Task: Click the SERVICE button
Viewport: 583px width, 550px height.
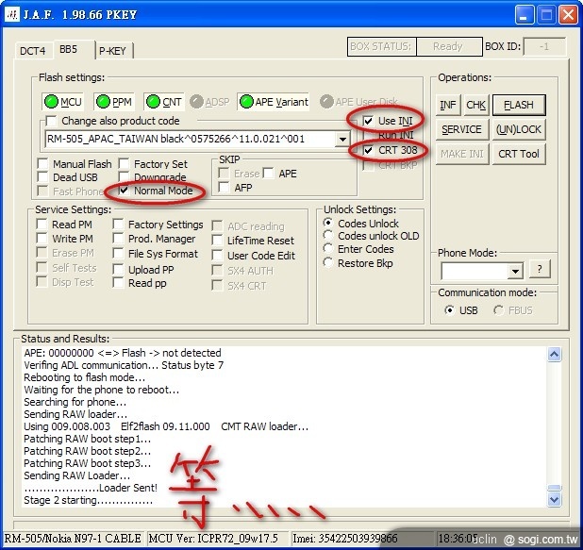Action: (x=462, y=129)
